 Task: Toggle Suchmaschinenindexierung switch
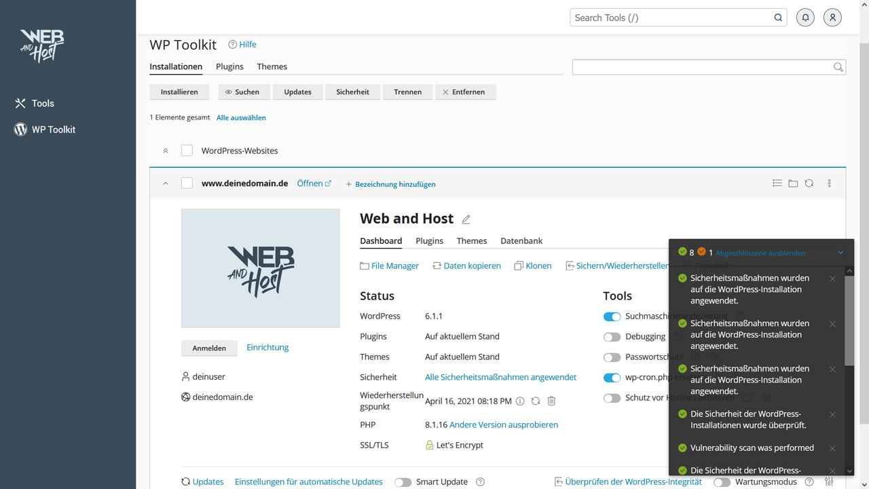click(x=612, y=316)
